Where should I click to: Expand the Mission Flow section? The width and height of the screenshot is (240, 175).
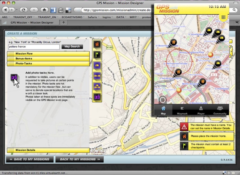pos(48,54)
